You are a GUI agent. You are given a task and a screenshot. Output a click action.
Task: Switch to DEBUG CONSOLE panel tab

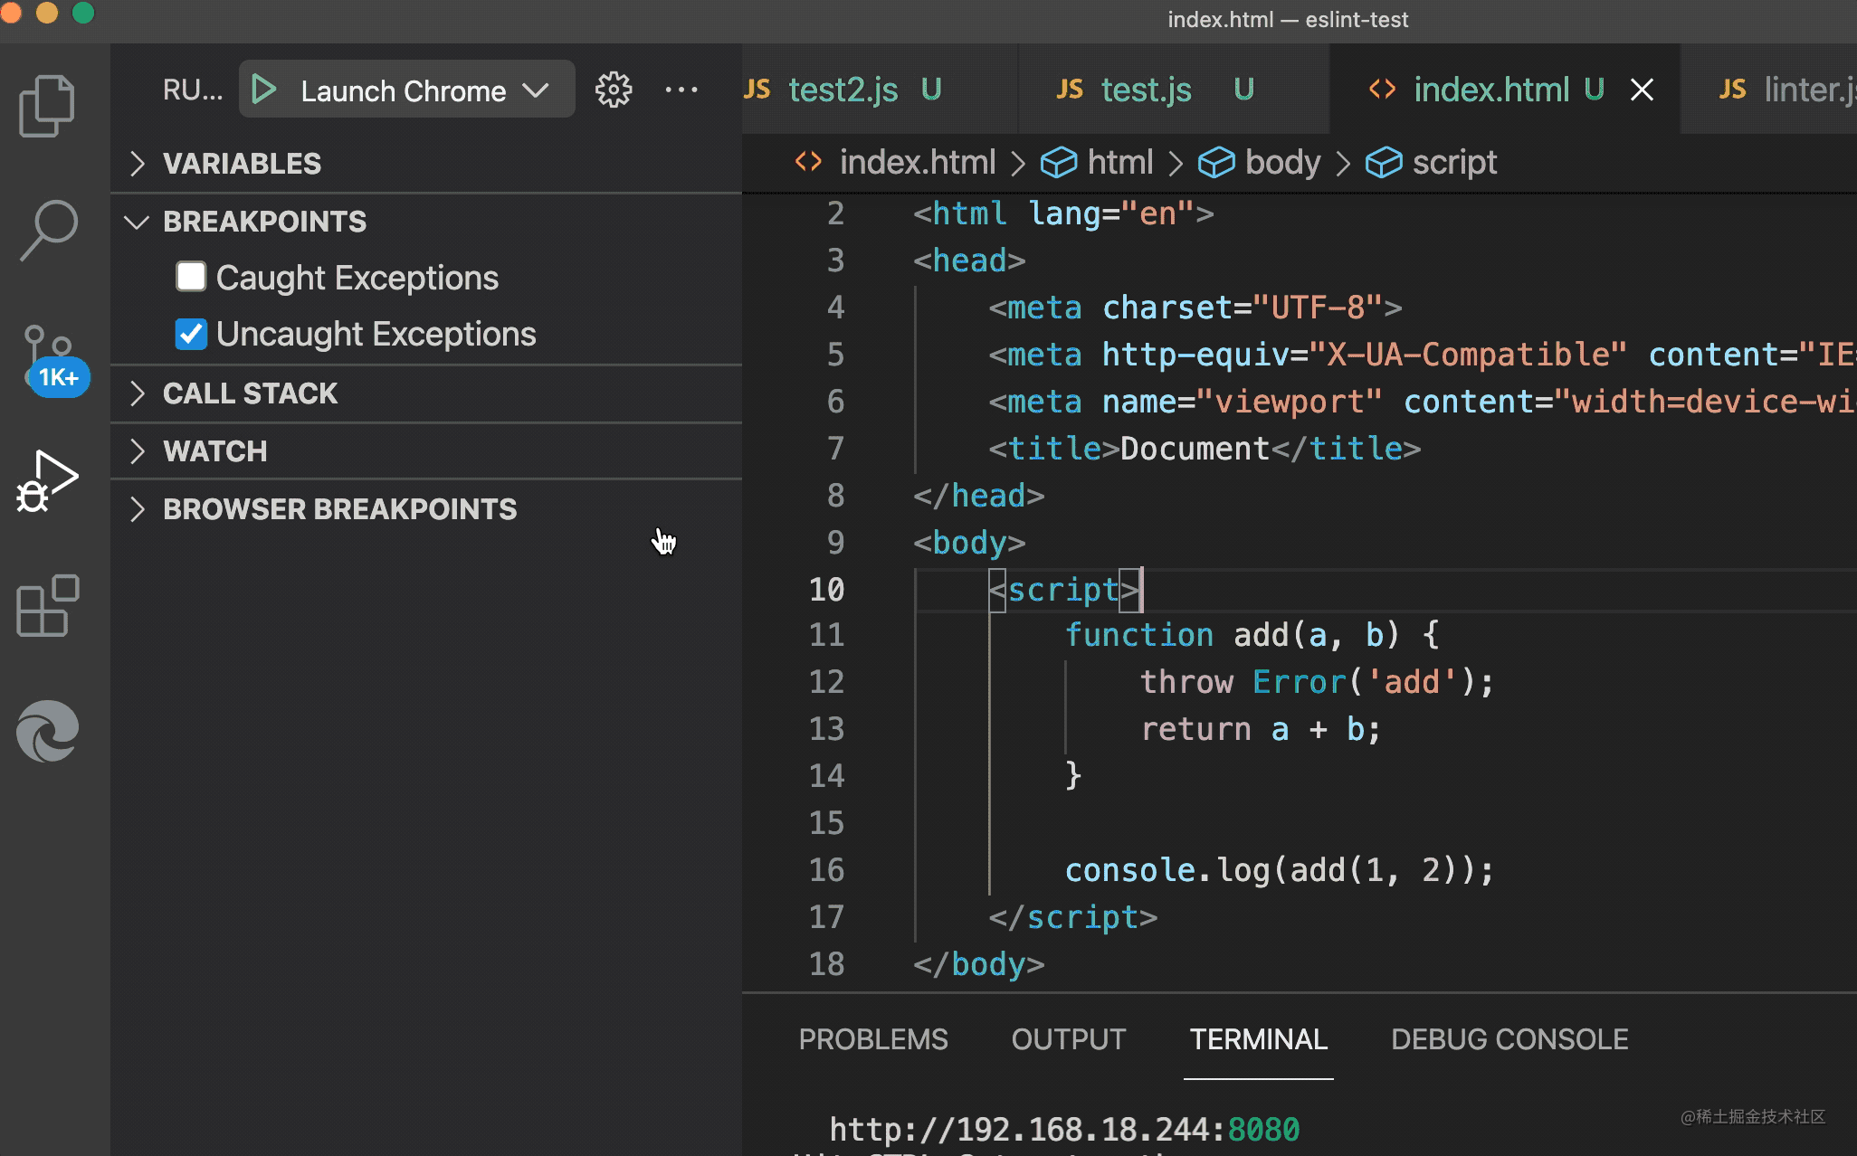(1509, 1039)
